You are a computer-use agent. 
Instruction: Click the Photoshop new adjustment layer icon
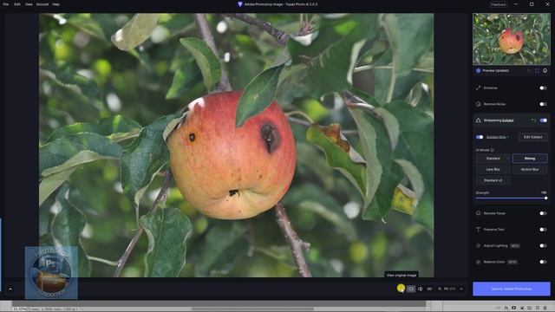(x=522, y=309)
